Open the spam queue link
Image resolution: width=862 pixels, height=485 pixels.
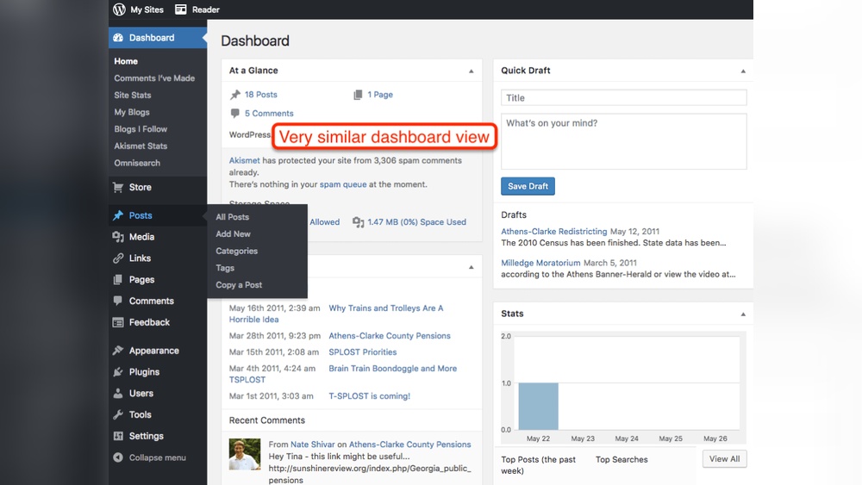click(x=343, y=184)
